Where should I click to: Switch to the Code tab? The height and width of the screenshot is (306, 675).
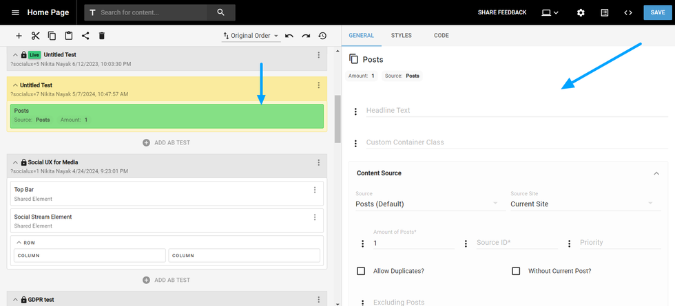click(441, 35)
